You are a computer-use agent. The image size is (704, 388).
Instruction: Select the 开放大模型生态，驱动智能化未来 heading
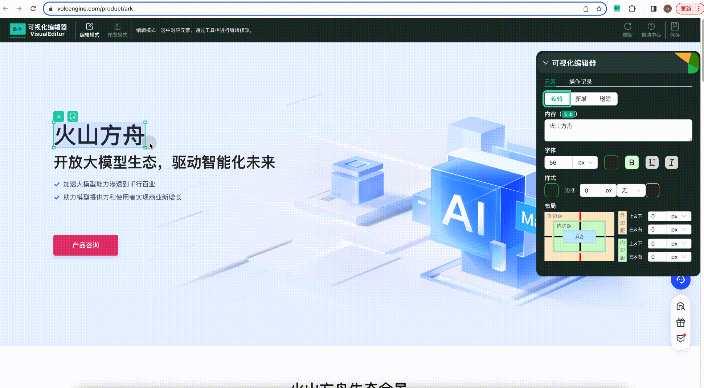click(164, 162)
